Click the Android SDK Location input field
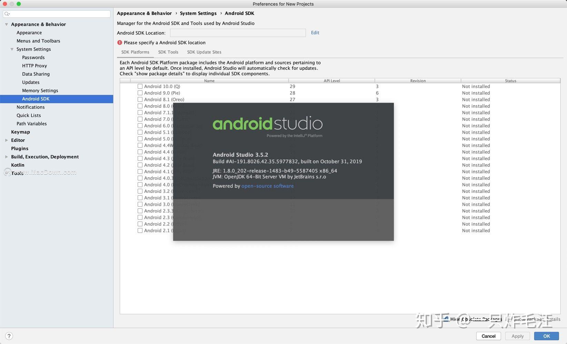 [238, 33]
